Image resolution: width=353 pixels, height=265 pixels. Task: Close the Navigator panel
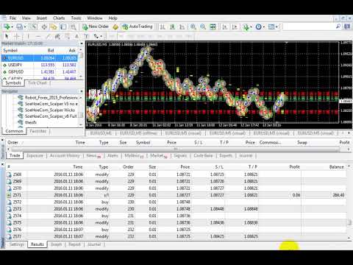tap(82, 91)
